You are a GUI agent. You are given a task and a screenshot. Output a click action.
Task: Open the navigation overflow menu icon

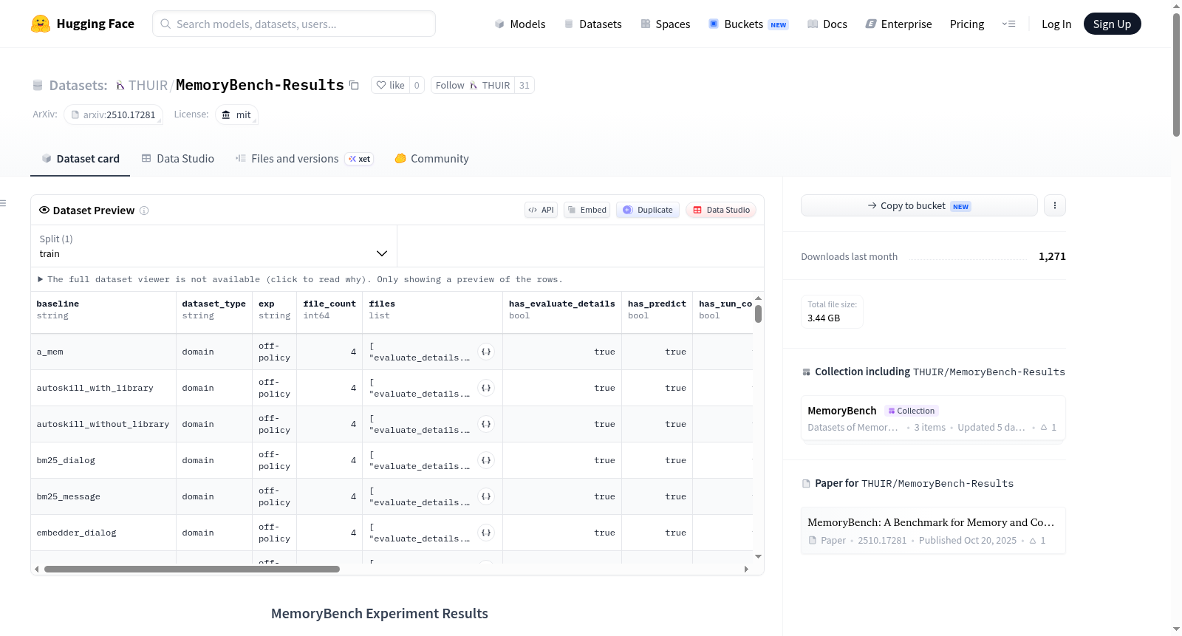[x=1008, y=24]
